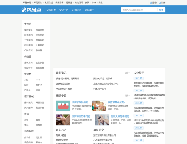Click the 药品通 logo
The width and height of the screenshot is (187, 144).
coord(31,10)
